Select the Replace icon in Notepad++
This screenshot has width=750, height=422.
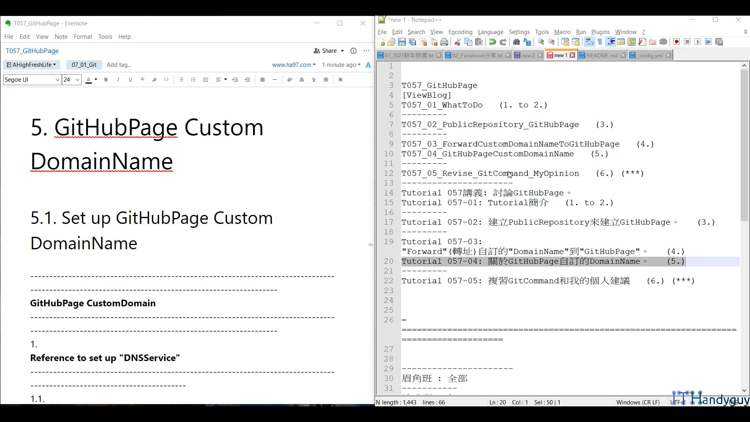527,42
